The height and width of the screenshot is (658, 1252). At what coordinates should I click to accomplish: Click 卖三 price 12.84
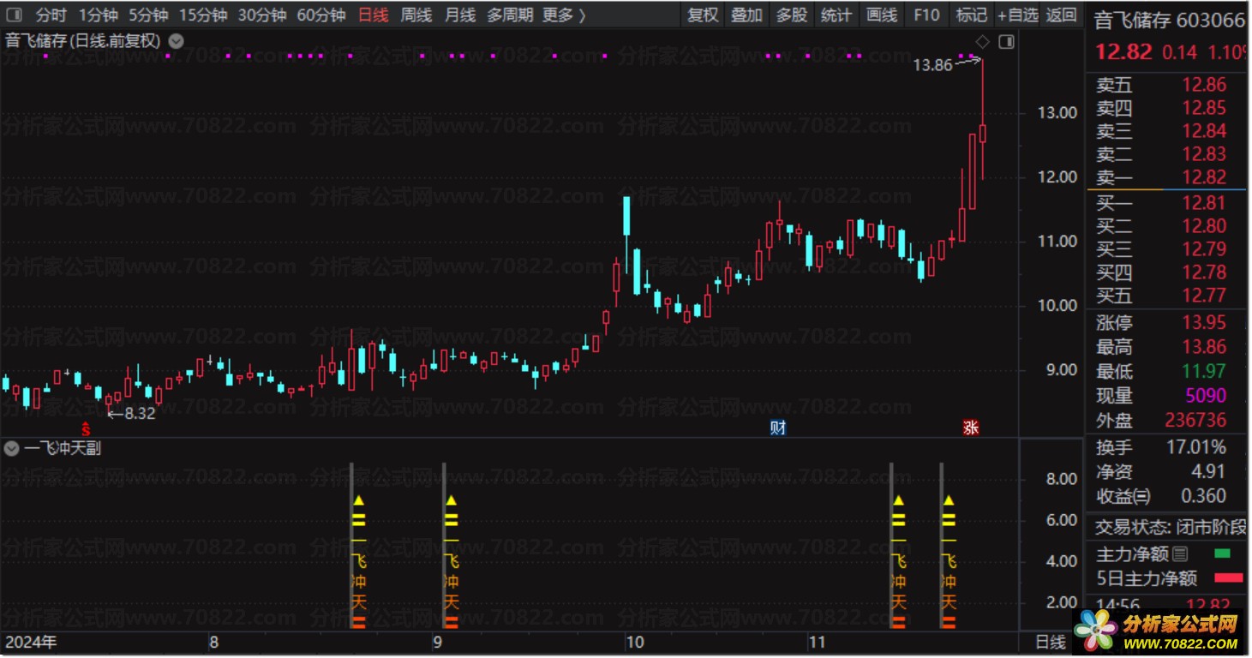point(1204,131)
